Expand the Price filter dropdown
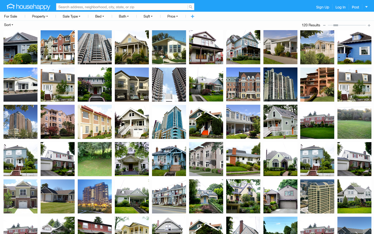Image resolution: width=374 pixels, height=234 pixels. tap(172, 16)
